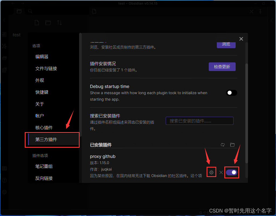This screenshot has height=216, width=276.
Task: Enable Debug startup time toggle
Action: (231, 93)
